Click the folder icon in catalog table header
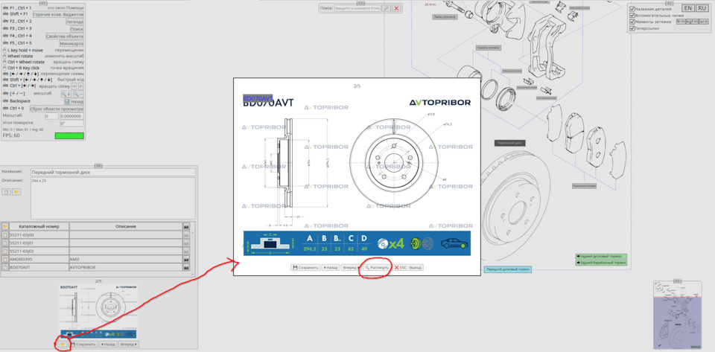 tap(5, 226)
